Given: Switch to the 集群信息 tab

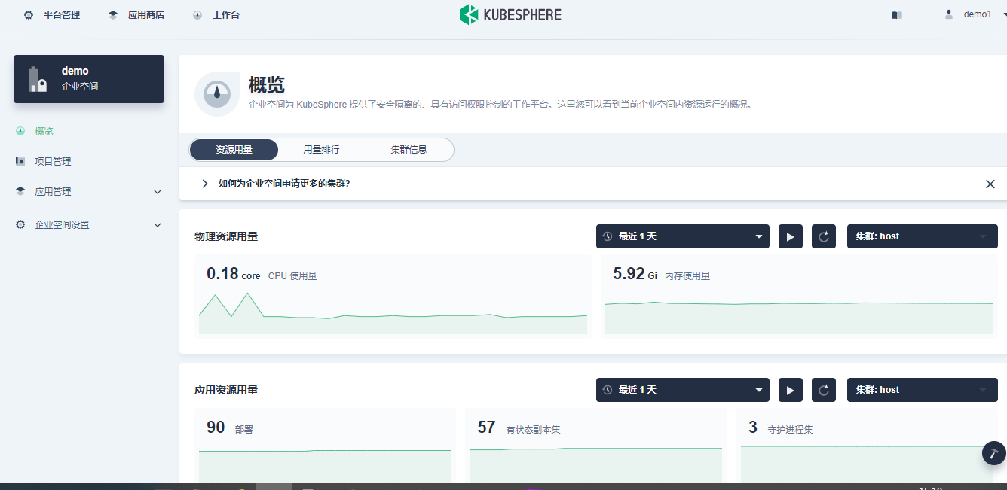Looking at the screenshot, I should coord(408,150).
